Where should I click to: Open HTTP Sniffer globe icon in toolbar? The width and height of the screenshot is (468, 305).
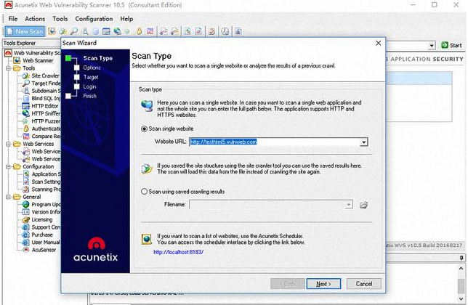(x=117, y=31)
